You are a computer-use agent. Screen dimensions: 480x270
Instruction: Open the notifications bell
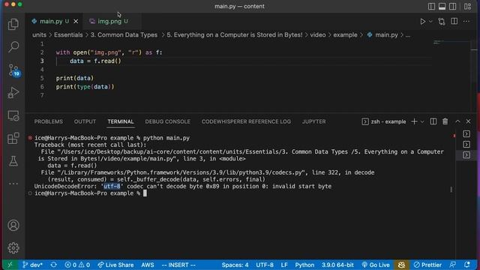click(x=467, y=265)
